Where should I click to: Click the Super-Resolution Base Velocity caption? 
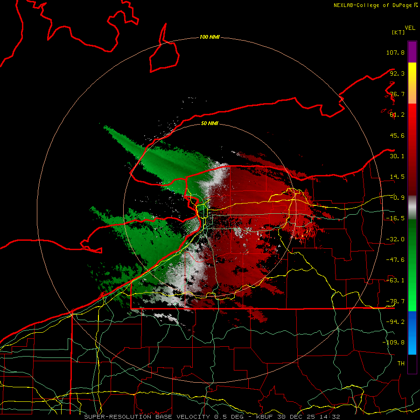click(x=212, y=417)
